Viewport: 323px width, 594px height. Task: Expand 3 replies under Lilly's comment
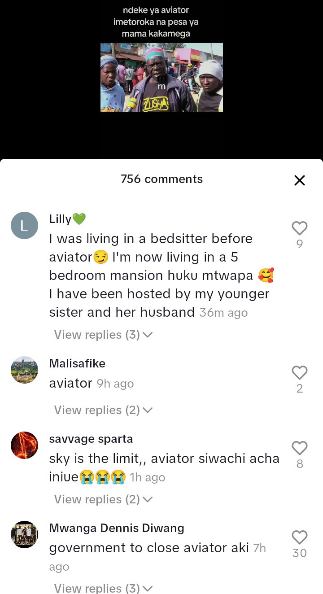click(x=103, y=335)
